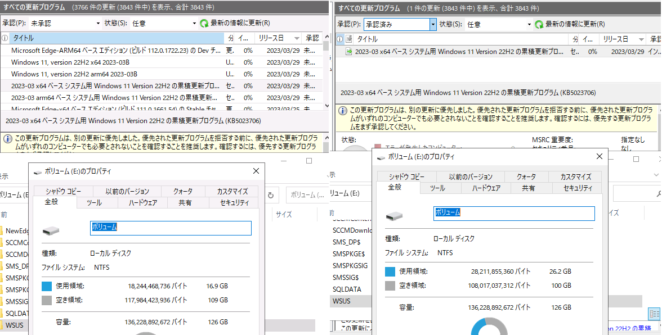Screen dimensions: 662x335
Task: Open シャドウ コピー tab in dialog with 26.2 GB used
Action: pos(406,176)
